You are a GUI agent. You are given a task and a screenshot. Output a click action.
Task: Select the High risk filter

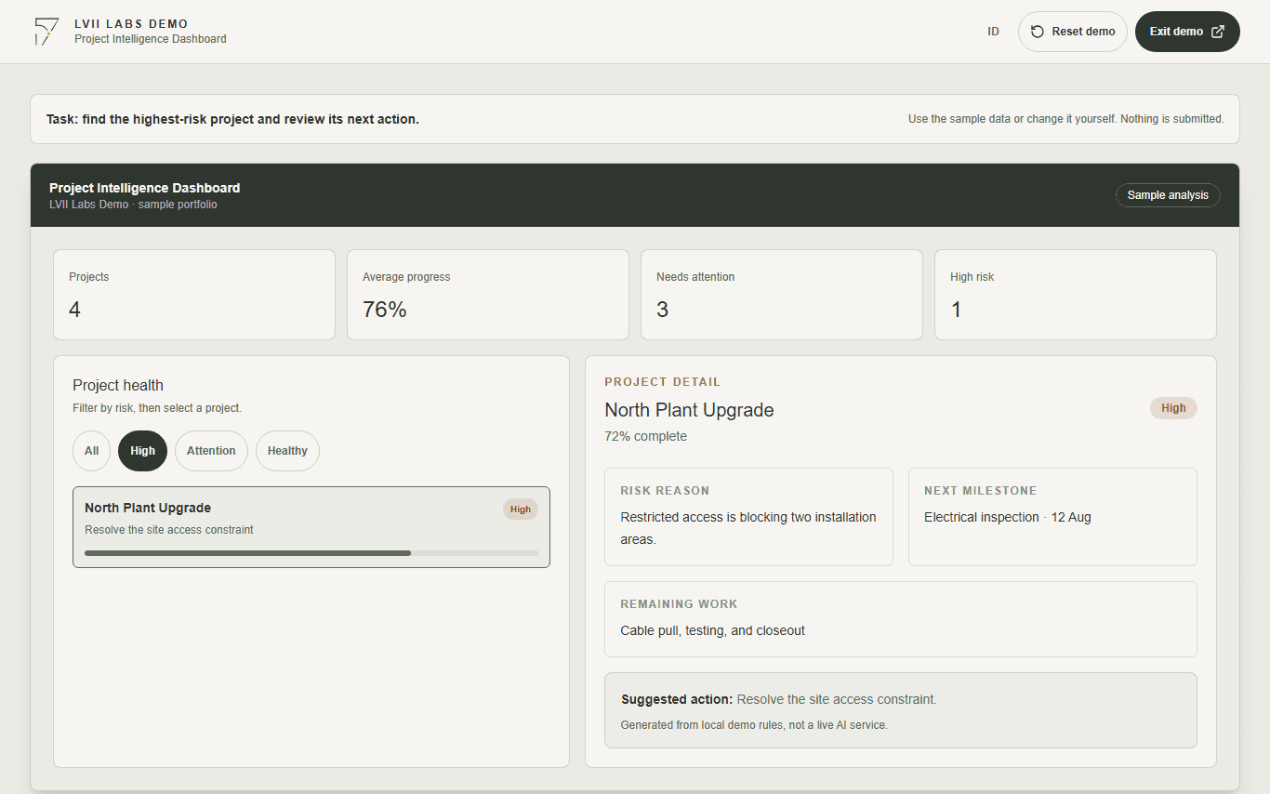142,451
